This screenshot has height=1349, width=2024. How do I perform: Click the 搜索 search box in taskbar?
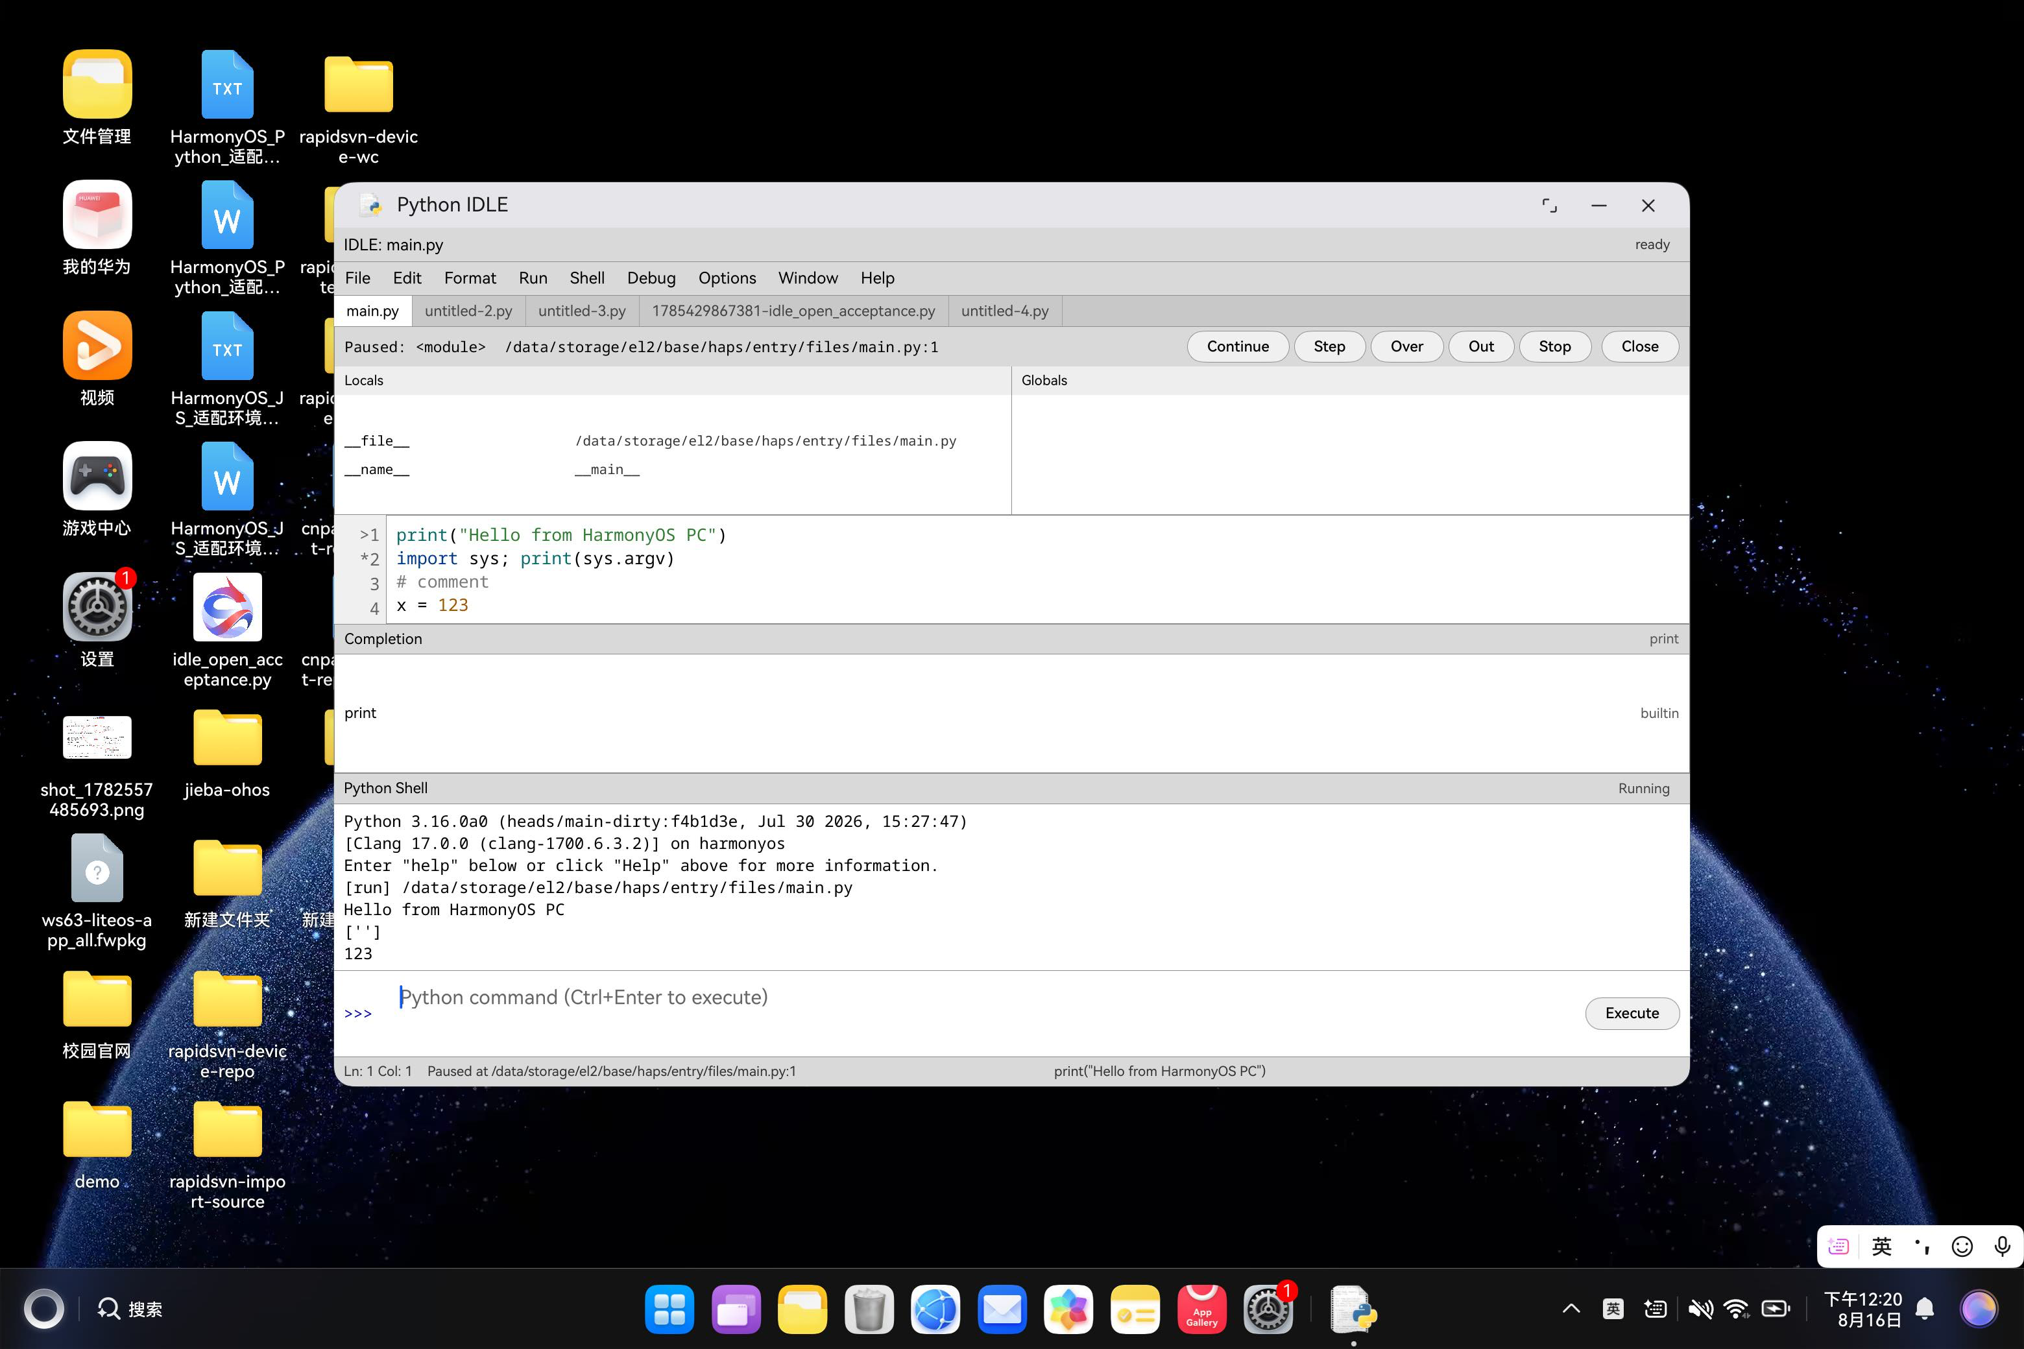coord(130,1309)
